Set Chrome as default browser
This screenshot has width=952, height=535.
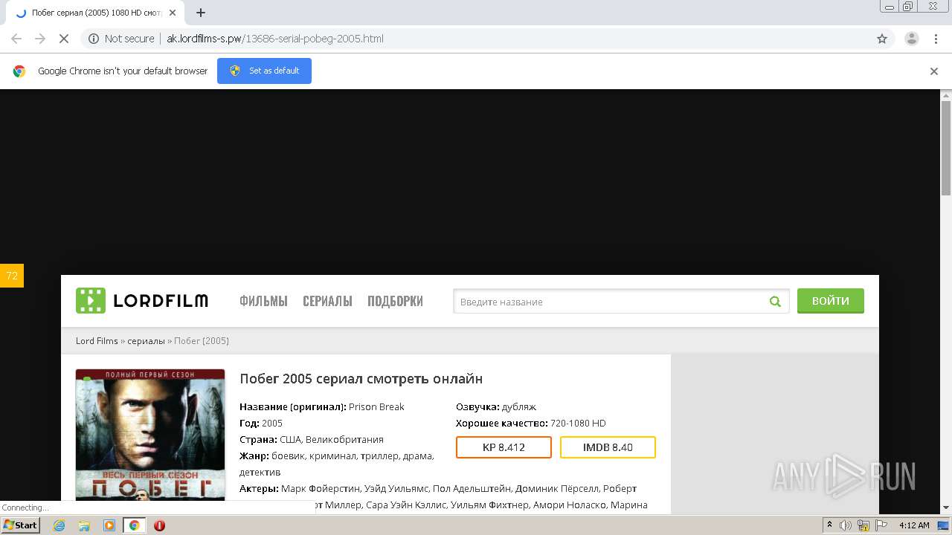264,71
